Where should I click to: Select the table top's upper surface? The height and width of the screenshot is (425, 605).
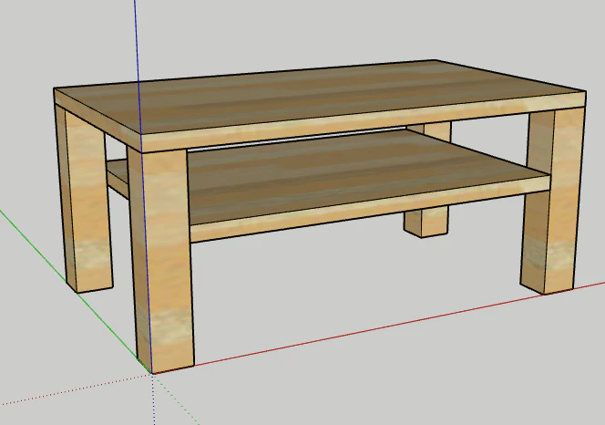320,98
